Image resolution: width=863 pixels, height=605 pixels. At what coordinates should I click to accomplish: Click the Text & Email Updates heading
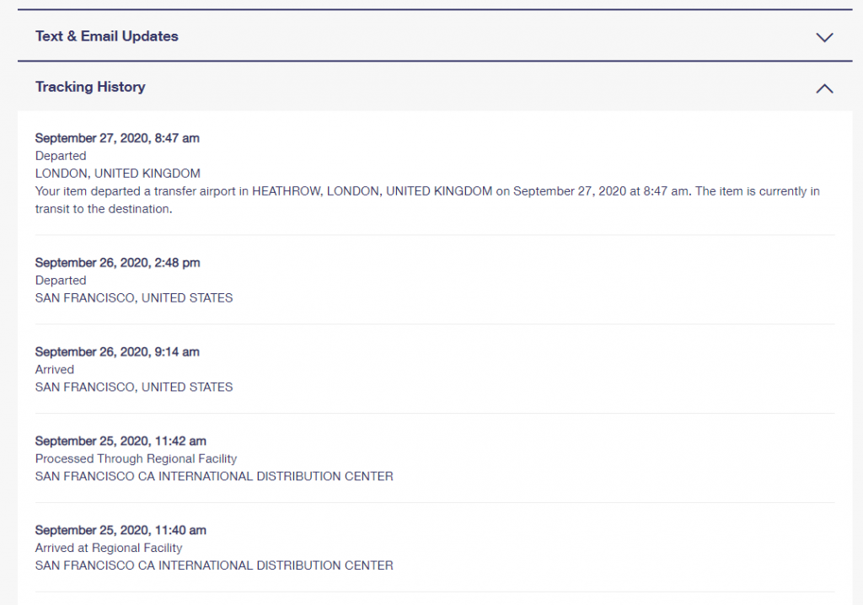(x=107, y=36)
